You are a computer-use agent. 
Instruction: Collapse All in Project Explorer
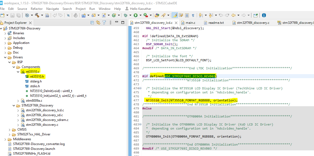coord(92,22)
